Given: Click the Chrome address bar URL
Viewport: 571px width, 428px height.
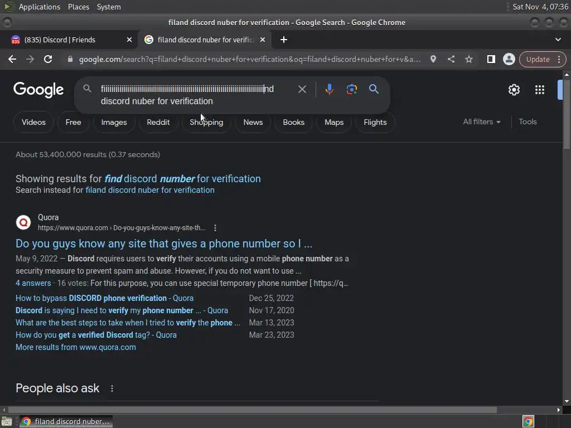Looking at the screenshot, I should [250, 59].
